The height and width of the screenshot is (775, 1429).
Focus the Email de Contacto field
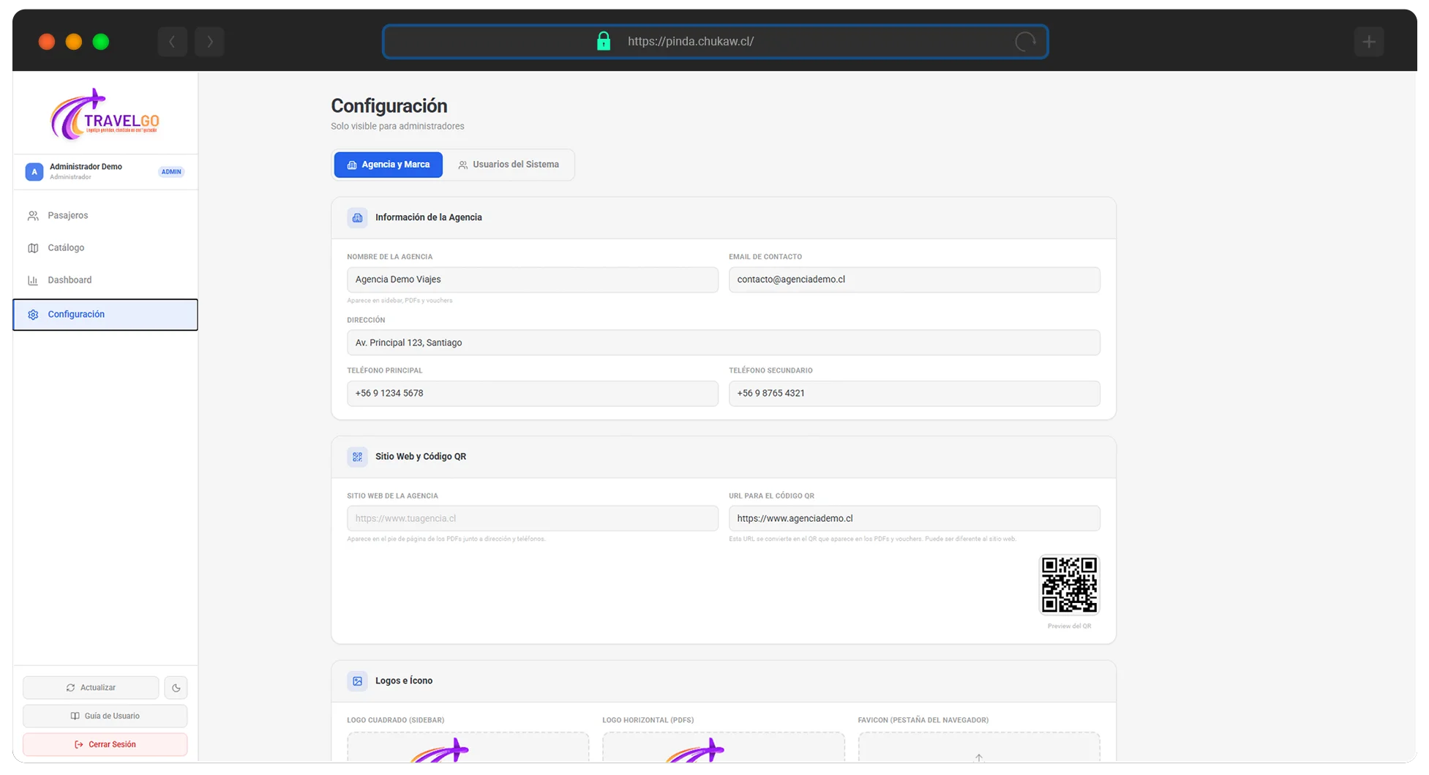915,280
